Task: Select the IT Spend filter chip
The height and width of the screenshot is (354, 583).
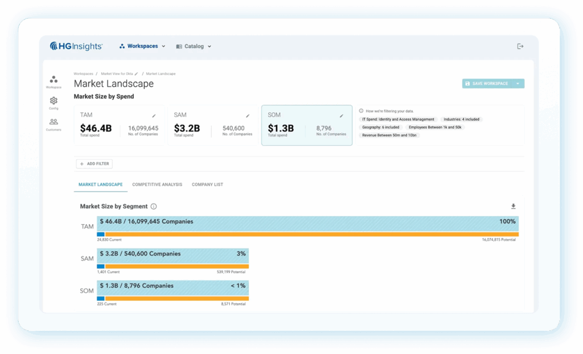Action: [399, 120]
